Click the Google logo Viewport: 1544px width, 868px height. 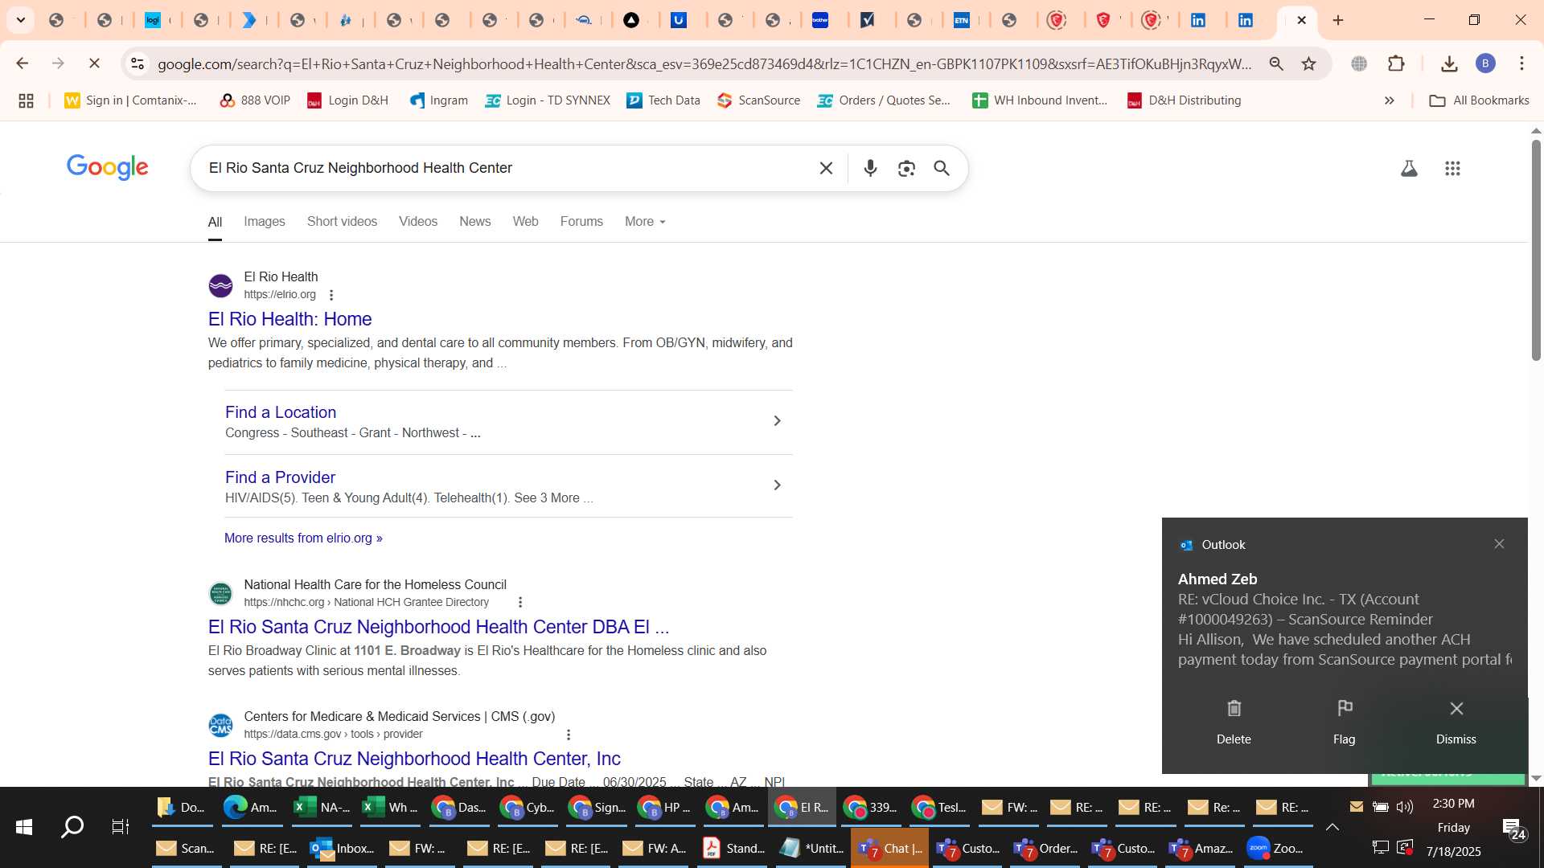point(108,168)
